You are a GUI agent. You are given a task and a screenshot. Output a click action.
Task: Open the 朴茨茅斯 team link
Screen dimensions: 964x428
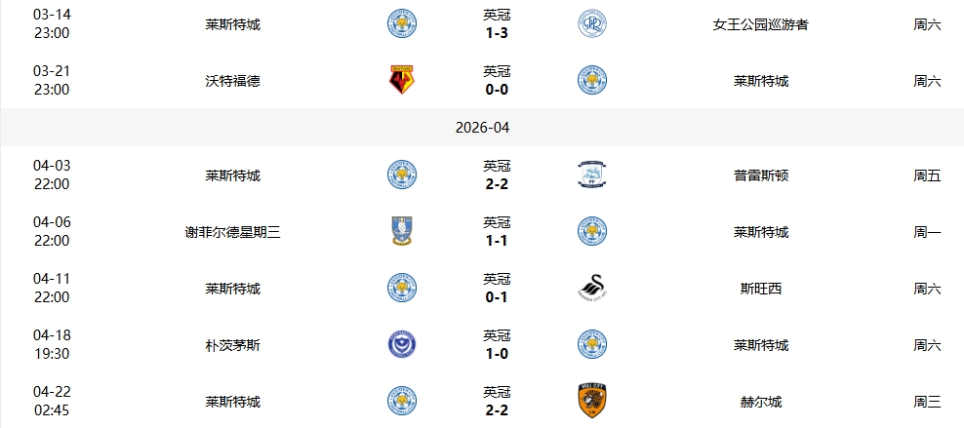[x=232, y=346]
